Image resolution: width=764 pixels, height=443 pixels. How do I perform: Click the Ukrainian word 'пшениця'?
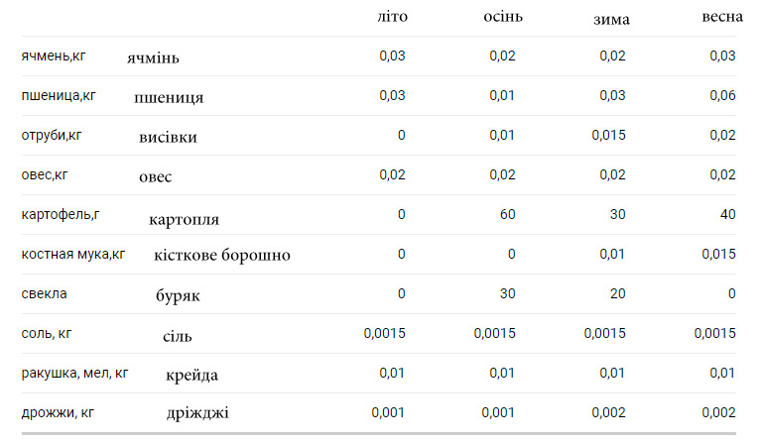pyautogui.click(x=169, y=97)
